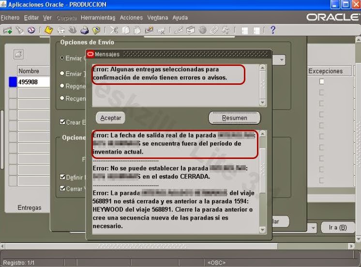
Task: Toggle the Definir checkbox
Action: (62, 177)
